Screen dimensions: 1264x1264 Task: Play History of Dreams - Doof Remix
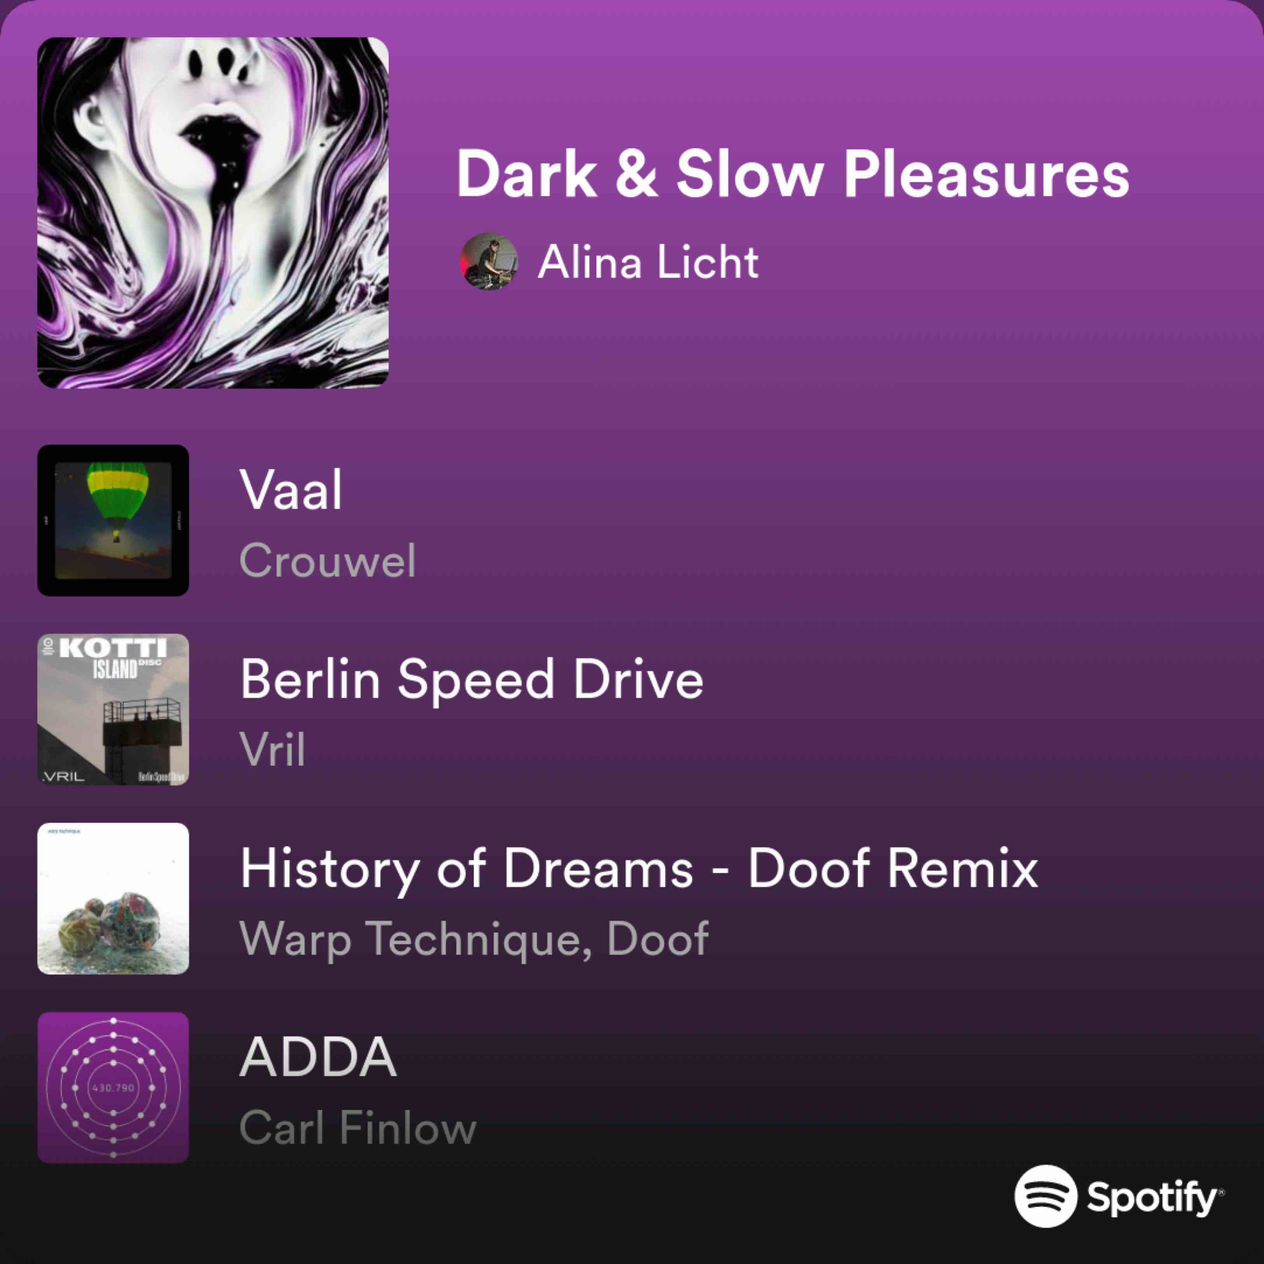[x=639, y=868]
